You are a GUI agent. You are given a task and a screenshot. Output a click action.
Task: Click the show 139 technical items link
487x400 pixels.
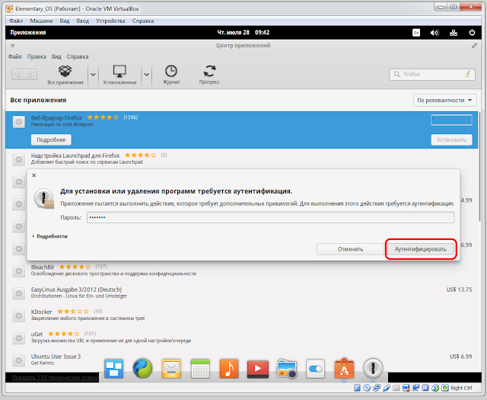click(55, 378)
